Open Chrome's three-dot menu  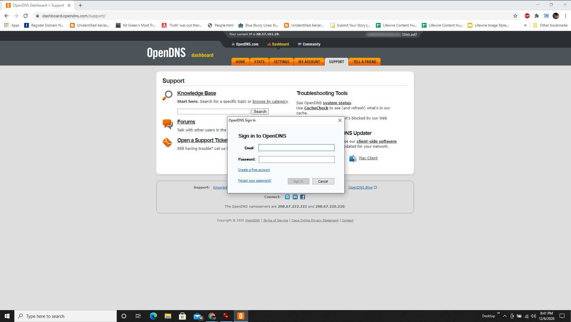(x=565, y=16)
